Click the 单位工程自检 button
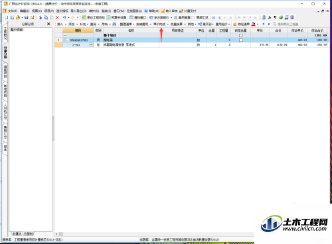This screenshot has width=332, height=244. click(94, 17)
